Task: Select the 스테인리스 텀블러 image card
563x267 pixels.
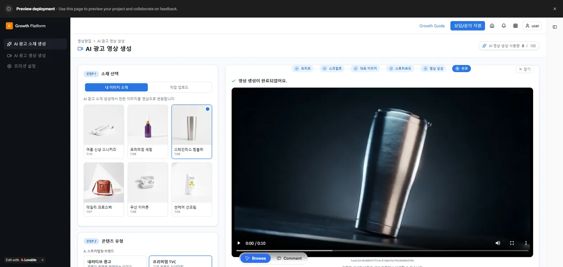Action: (x=192, y=132)
